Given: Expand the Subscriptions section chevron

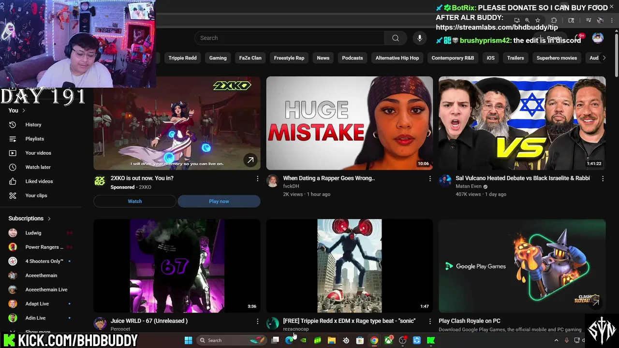Looking at the screenshot, I should coord(49,218).
